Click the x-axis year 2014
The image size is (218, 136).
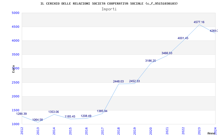(54, 131)
